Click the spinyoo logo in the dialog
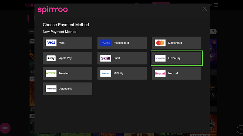 click(x=53, y=10)
